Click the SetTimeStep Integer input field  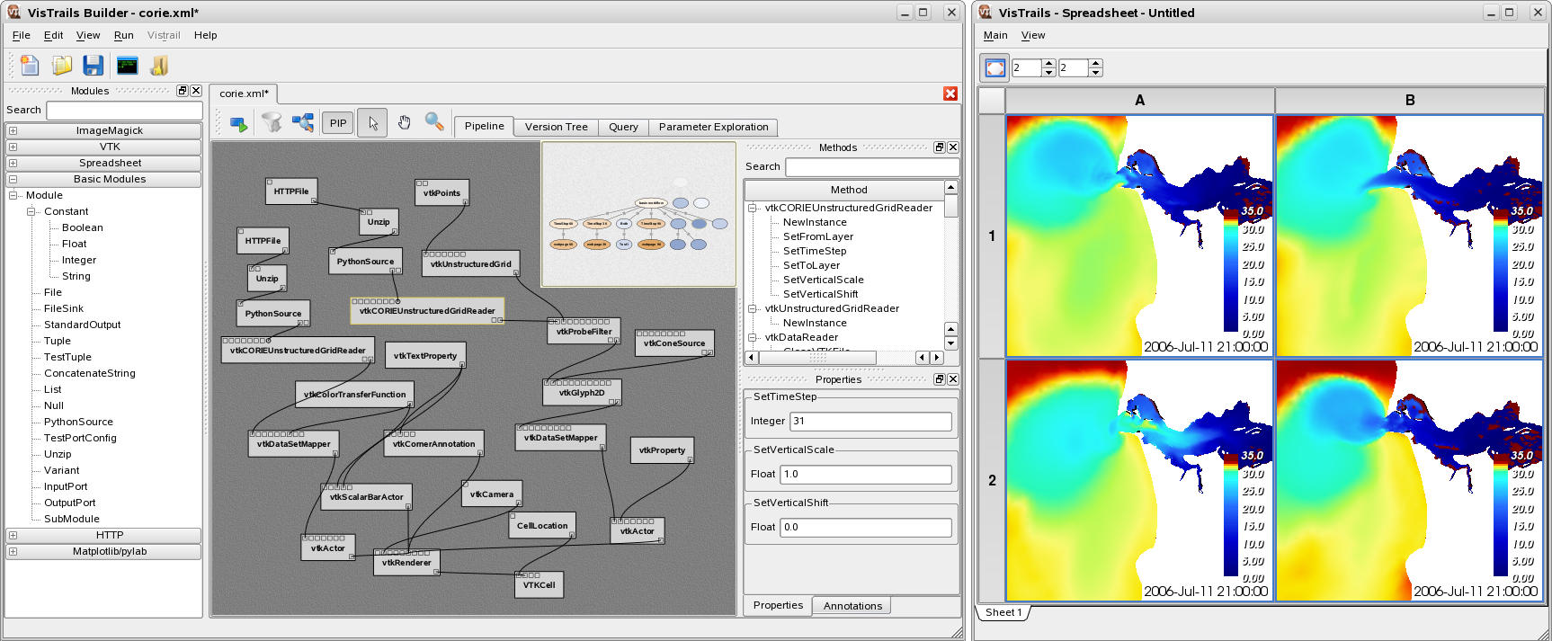coord(870,421)
